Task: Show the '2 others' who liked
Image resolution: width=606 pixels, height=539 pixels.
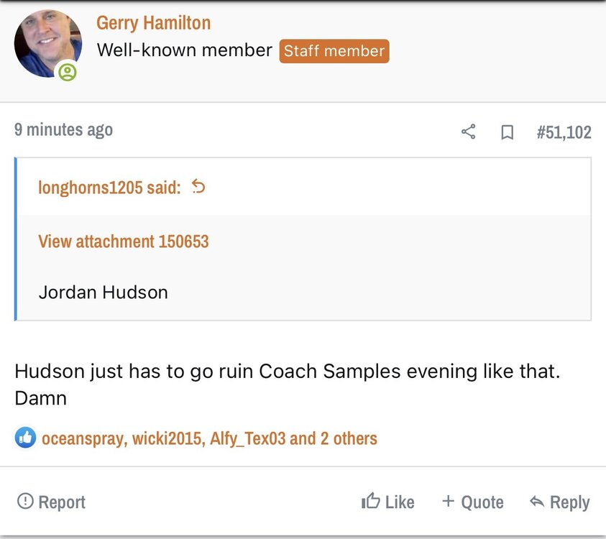Action: point(349,438)
